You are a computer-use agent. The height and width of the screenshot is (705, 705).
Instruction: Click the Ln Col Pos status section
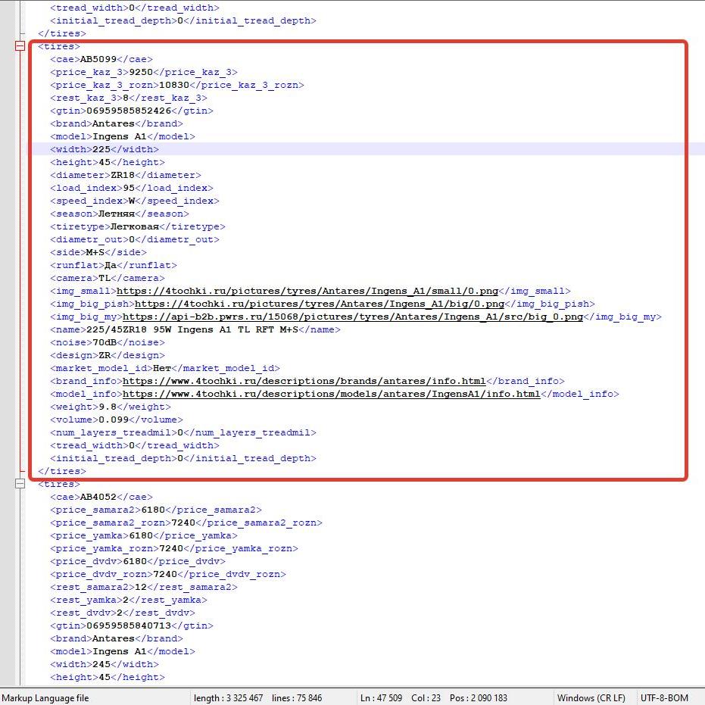point(434,698)
